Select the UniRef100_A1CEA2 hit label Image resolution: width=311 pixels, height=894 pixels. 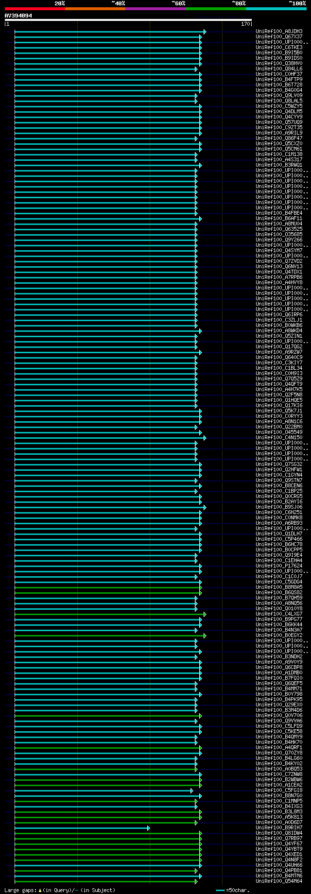[279, 785]
